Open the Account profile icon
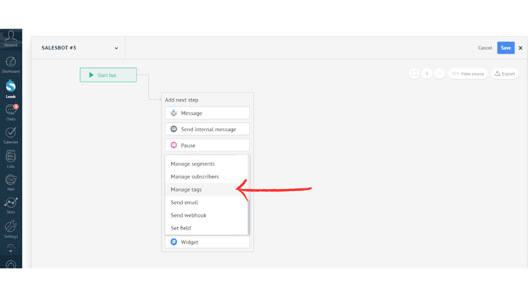This screenshot has height=298, width=528. pyautogui.click(x=11, y=39)
